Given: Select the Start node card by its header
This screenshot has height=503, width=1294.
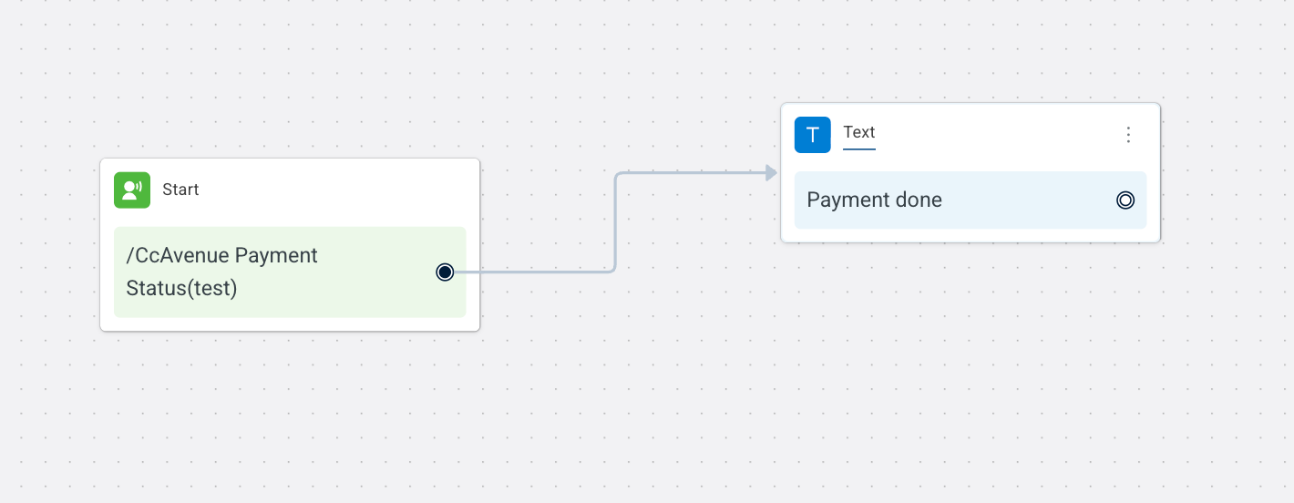Looking at the screenshot, I should pyautogui.click(x=290, y=190).
